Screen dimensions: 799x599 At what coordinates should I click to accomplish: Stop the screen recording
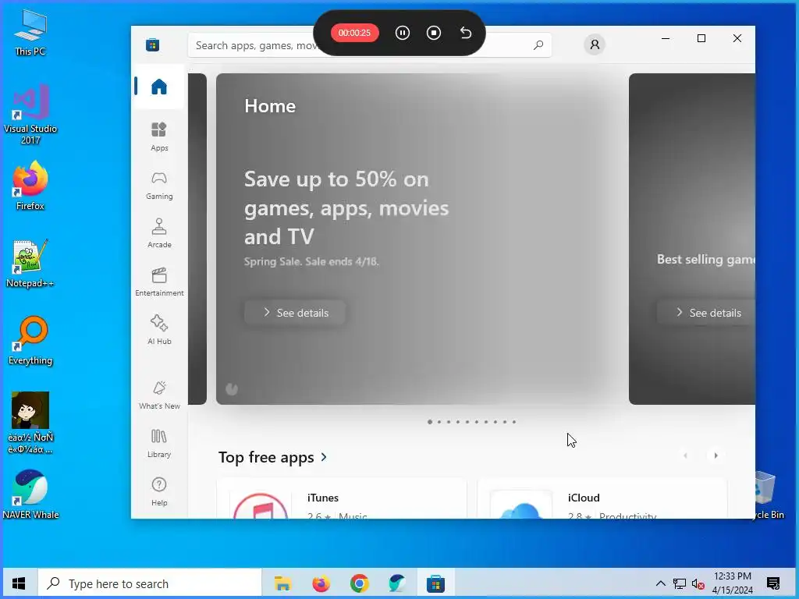(434, 33)
